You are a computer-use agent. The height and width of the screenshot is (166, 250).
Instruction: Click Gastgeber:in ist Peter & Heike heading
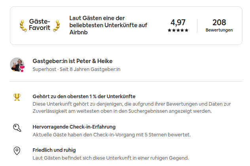pyautogui.click(x=72, y=61)
